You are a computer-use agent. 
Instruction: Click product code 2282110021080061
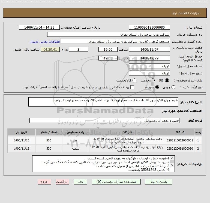(180, 140)
